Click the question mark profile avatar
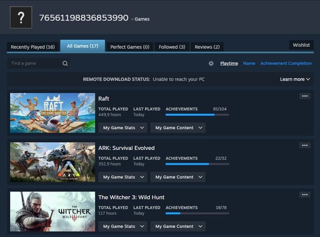Viewport: 320px width, 237px height. tap(21, 17)
